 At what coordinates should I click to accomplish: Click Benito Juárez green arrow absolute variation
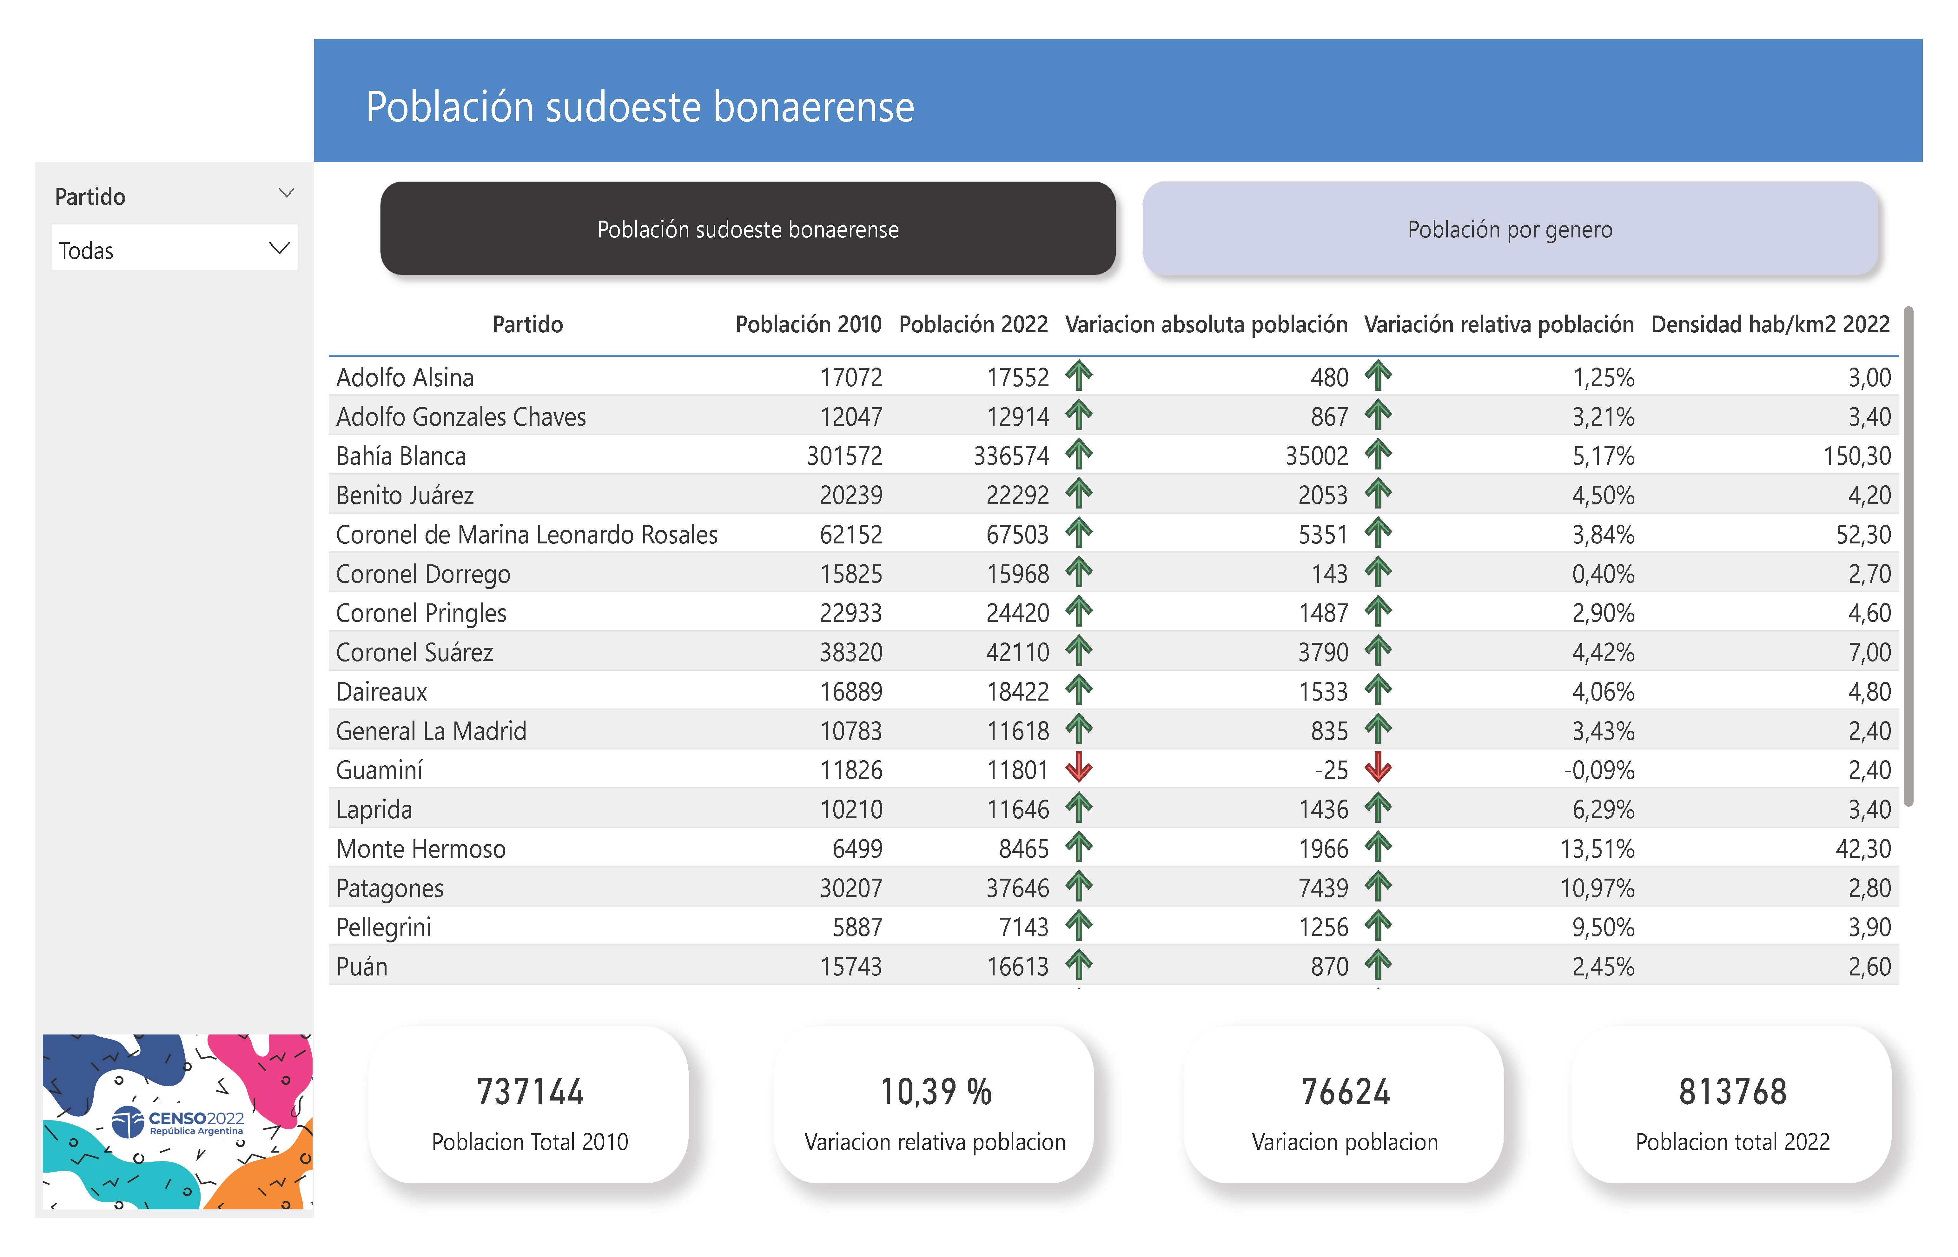pyautogui.click(x=1079, y=493)
